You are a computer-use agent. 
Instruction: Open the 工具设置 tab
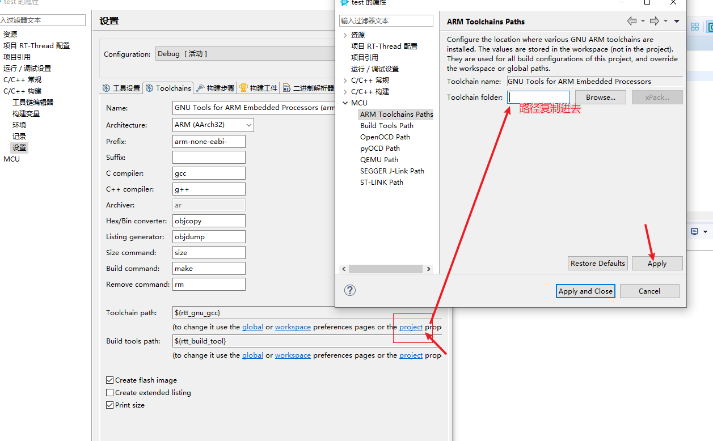tap(121, 88)
